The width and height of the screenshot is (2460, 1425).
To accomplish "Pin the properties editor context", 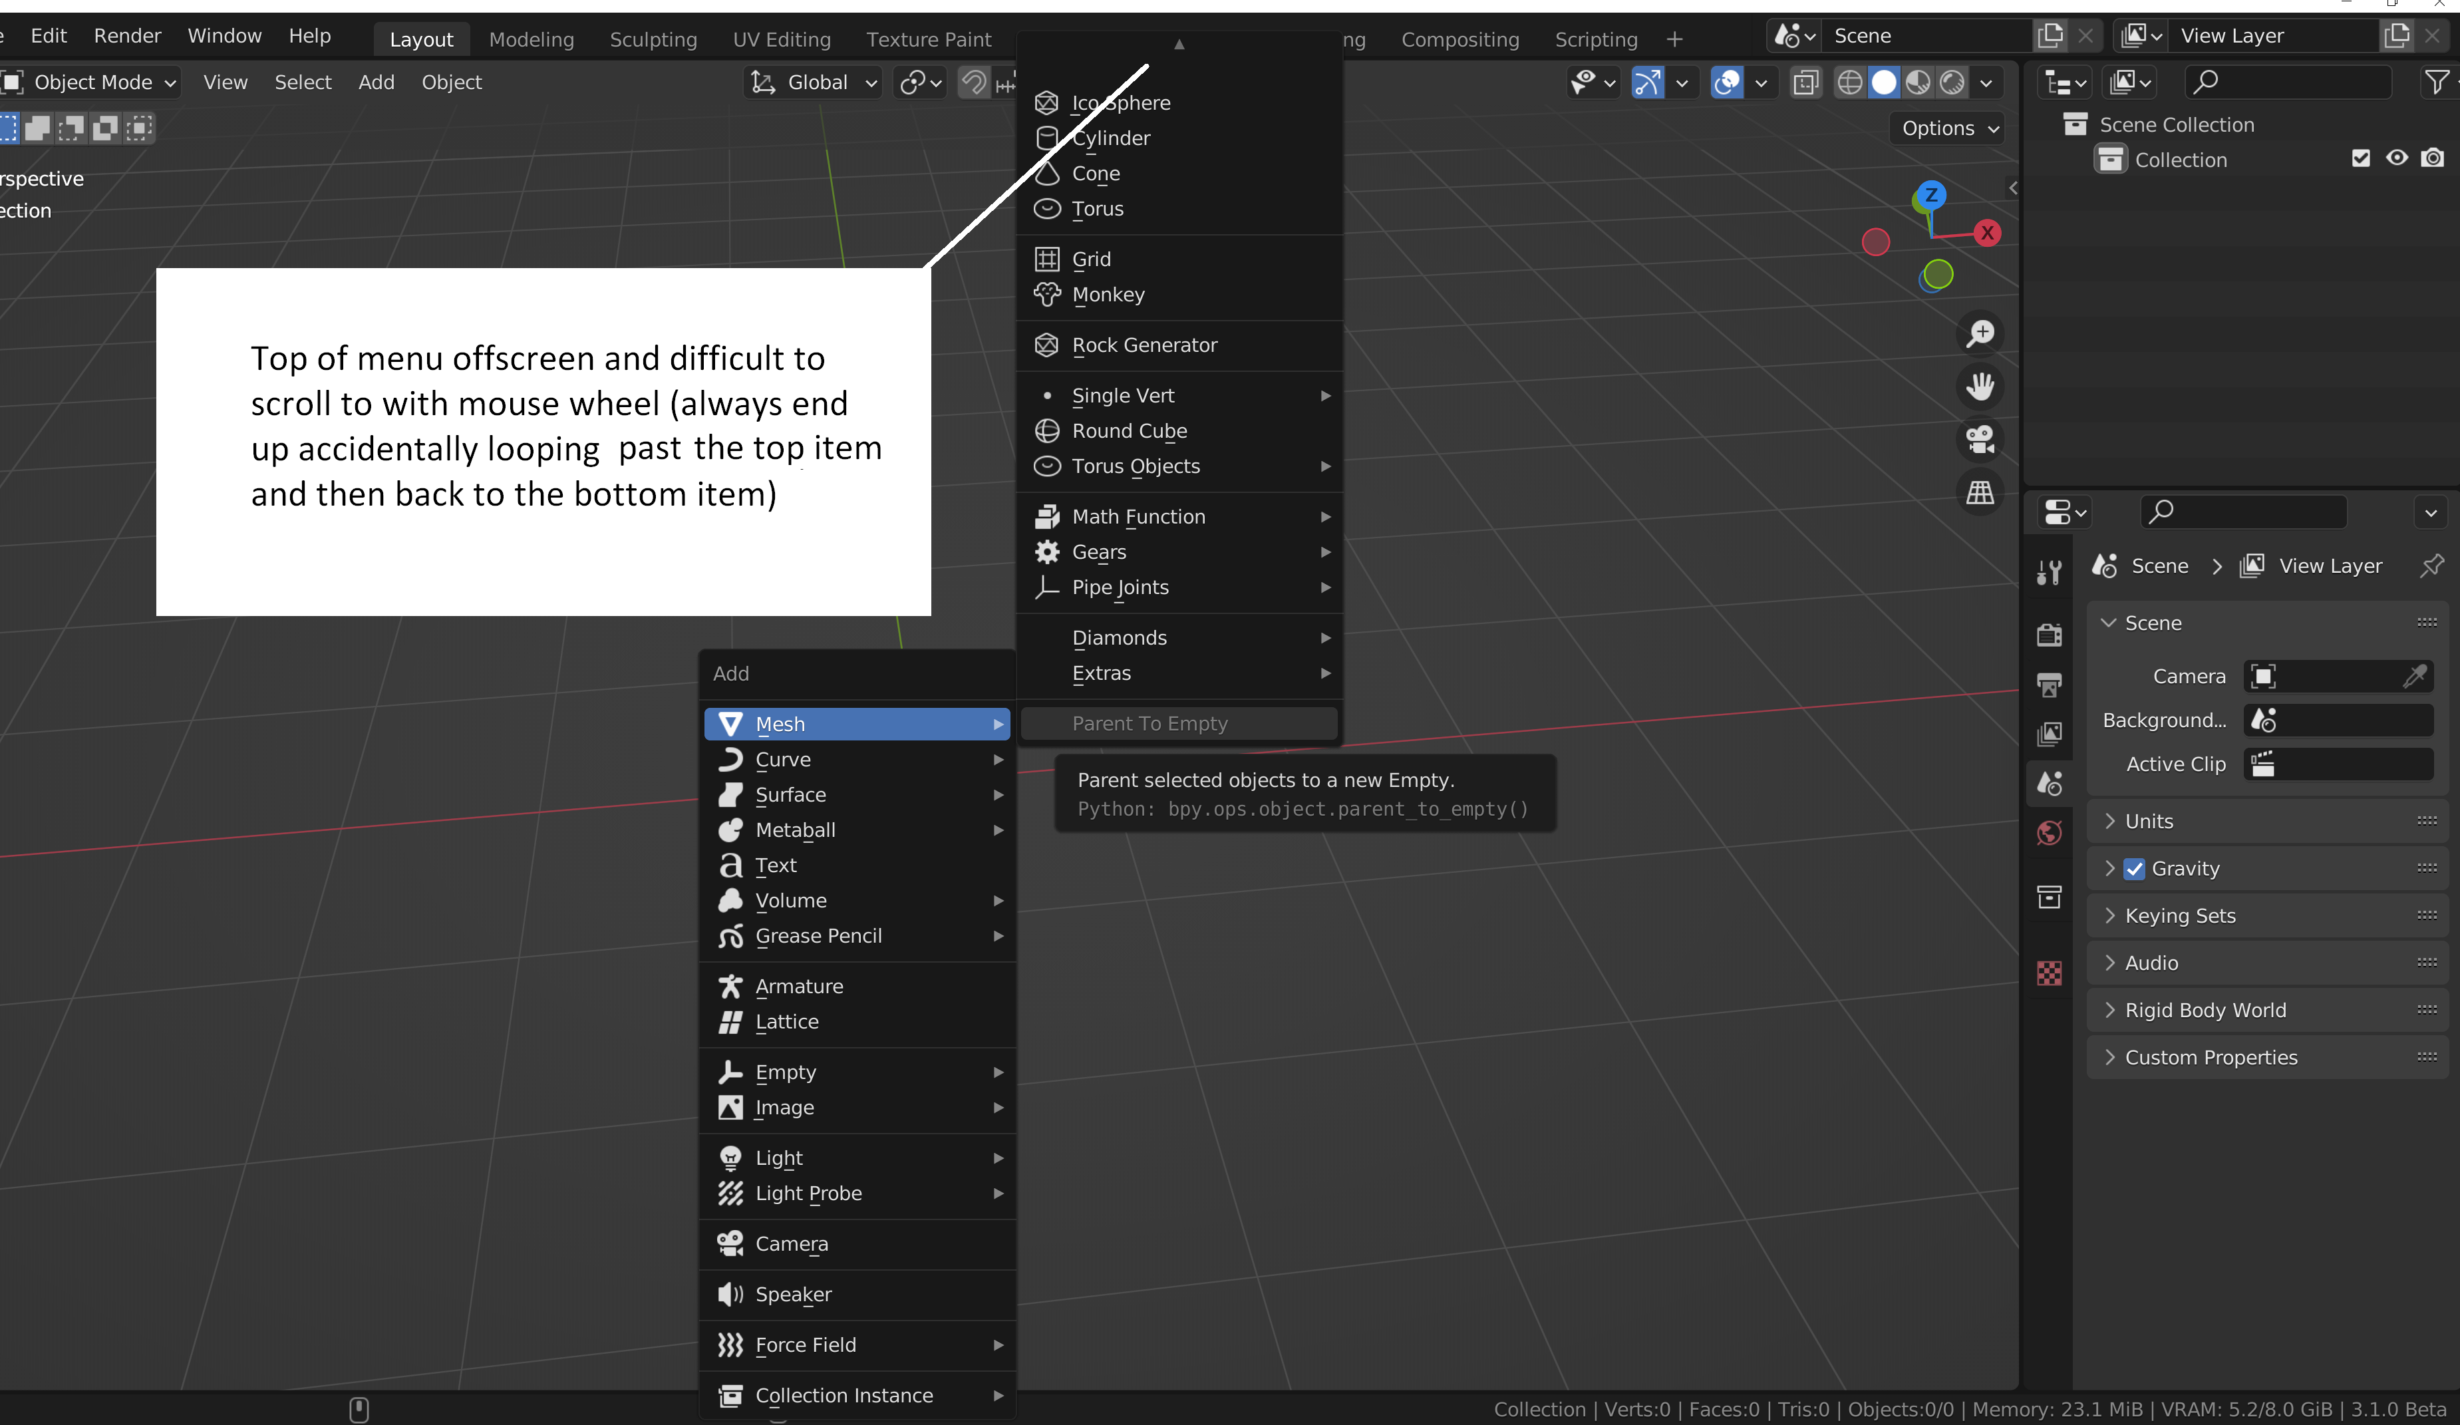I will click(x=2431, y=566).
